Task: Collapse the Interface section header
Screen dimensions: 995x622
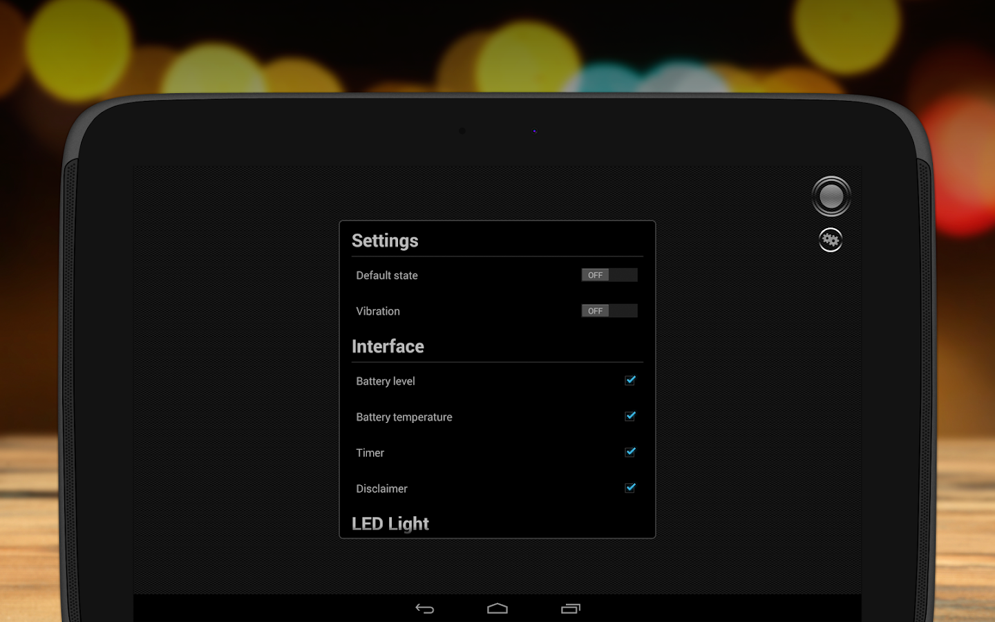Action: pos(388,346)
